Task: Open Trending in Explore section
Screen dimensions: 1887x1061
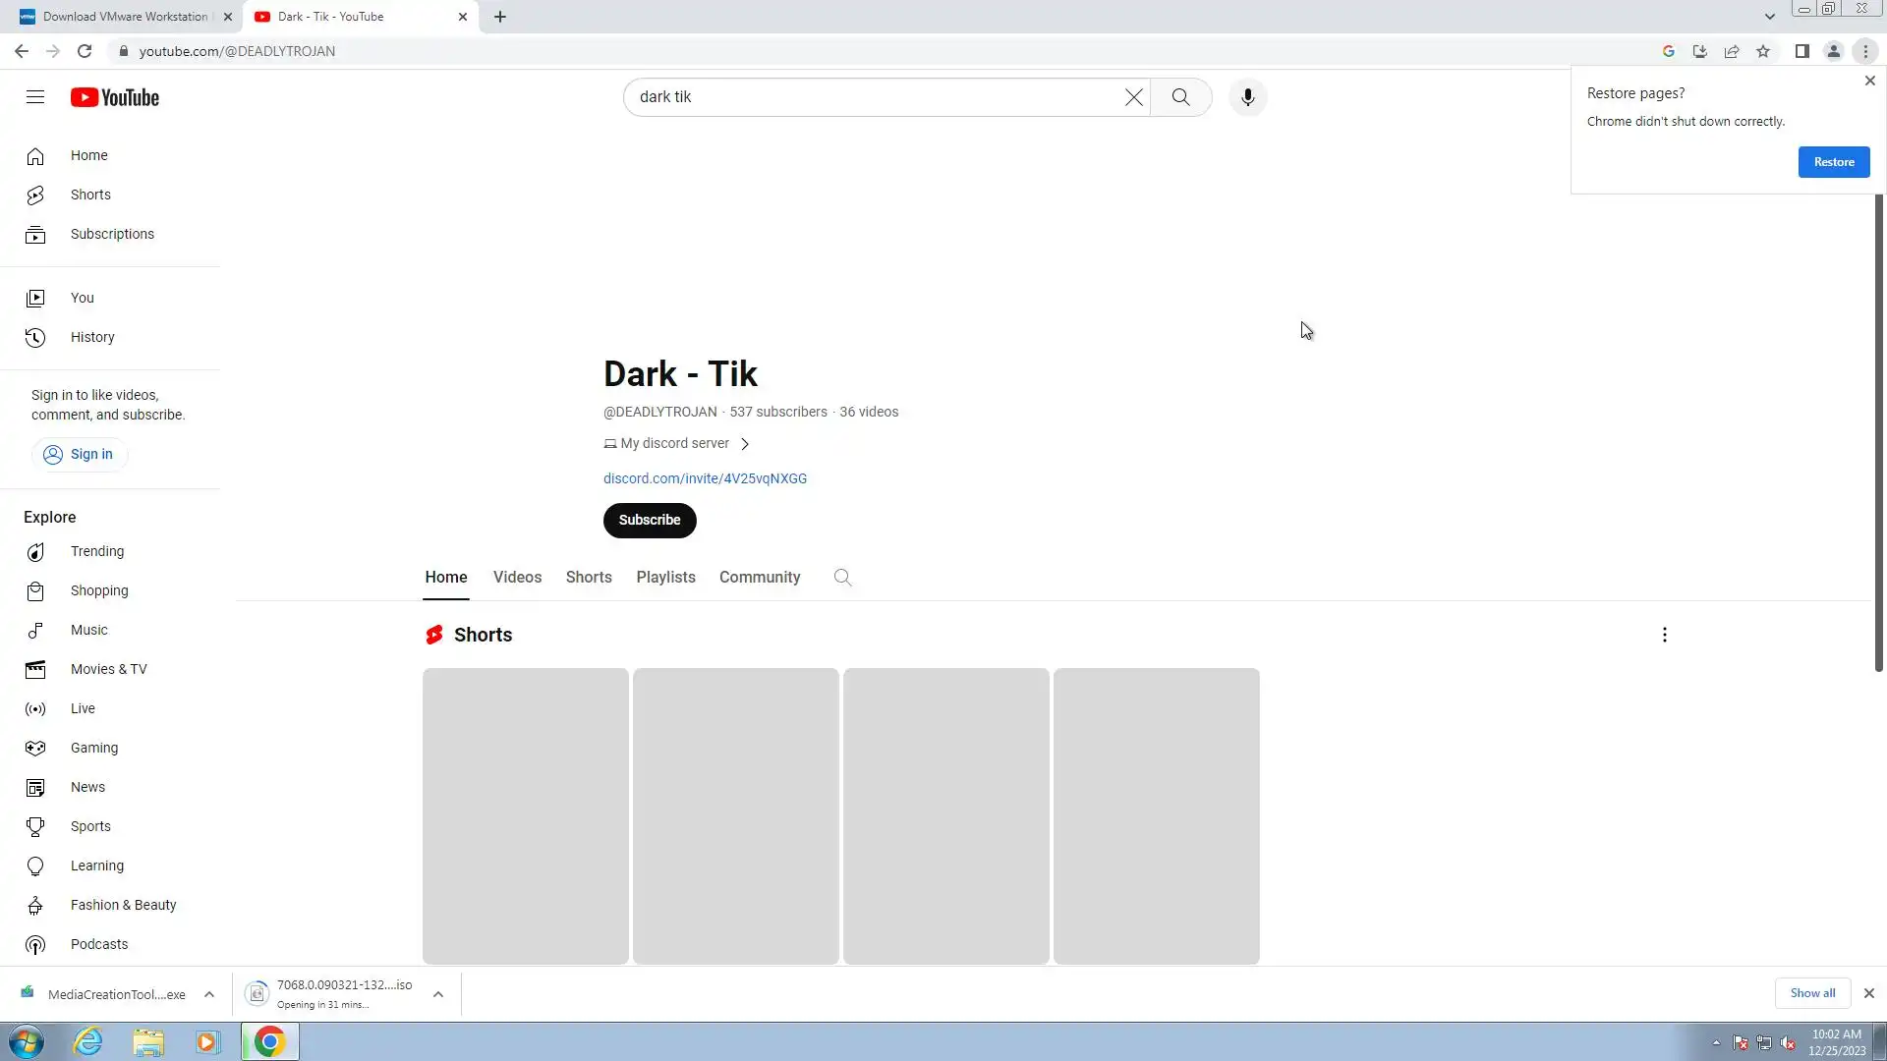Action: coord(96,551)
